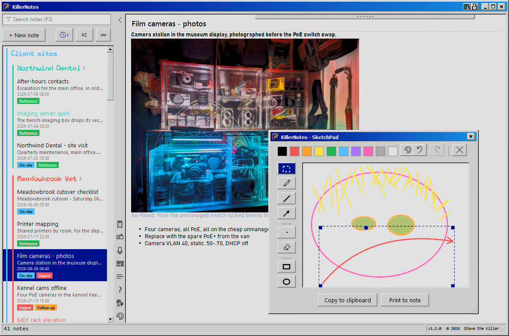Close the SketchPad window
Screen dimensions: 509x336
point(471,136)
